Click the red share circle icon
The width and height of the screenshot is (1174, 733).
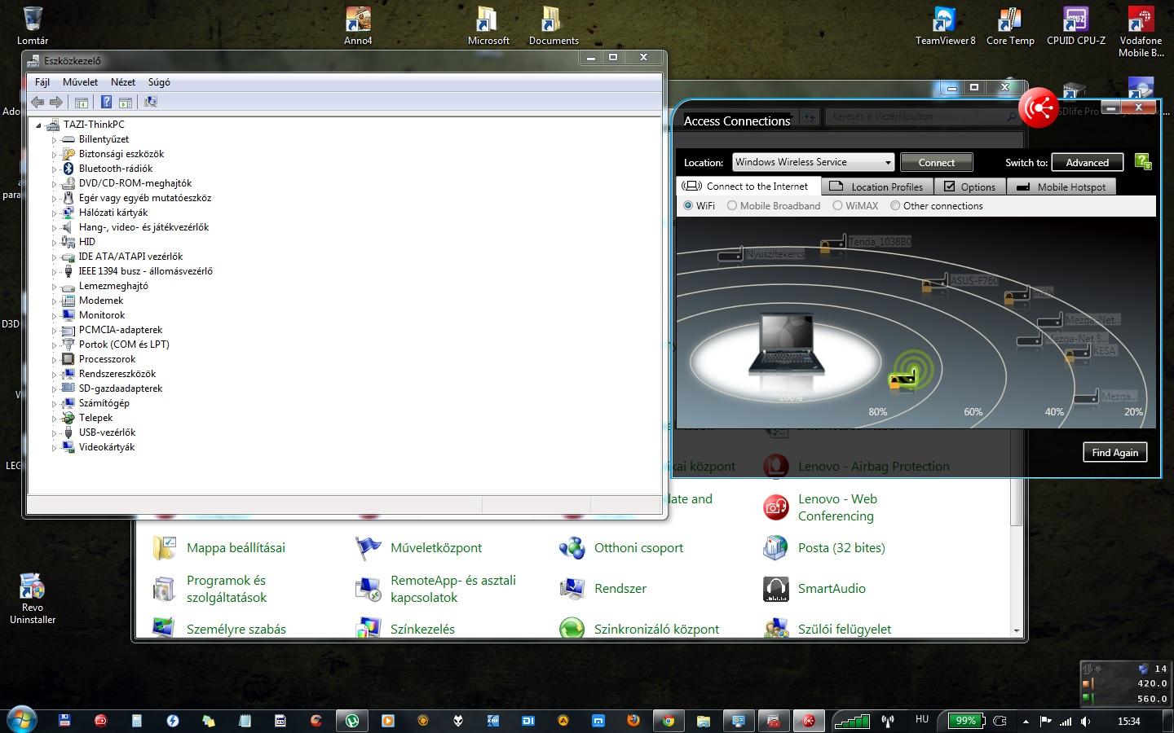[x=1039, y=108]
